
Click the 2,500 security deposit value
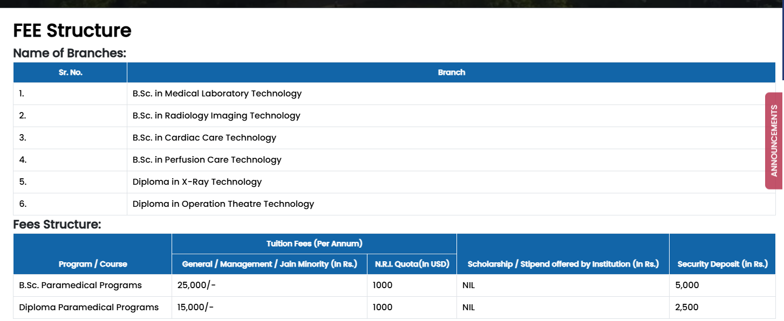(686, 308)
